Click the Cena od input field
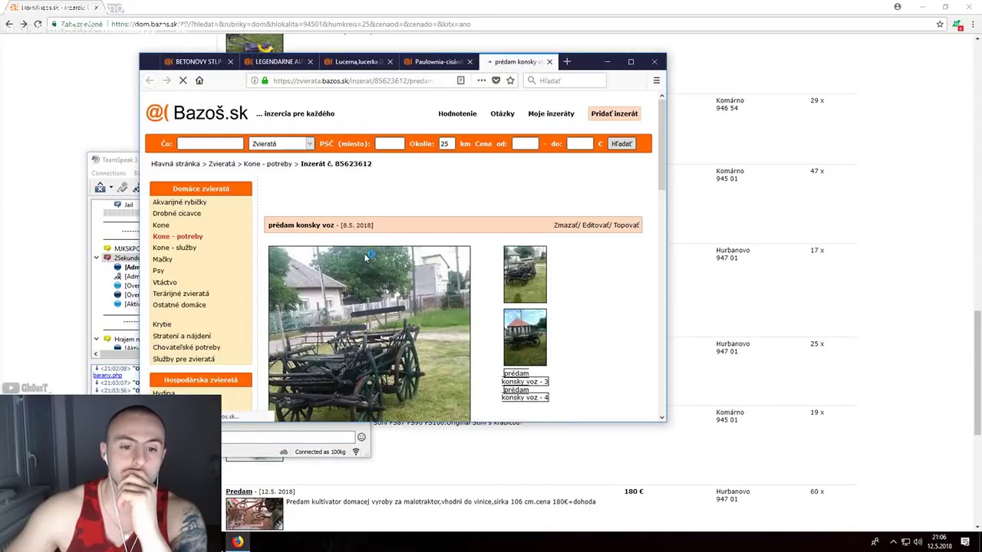Screen dimensions: 982x552 (x=526, y=143)
